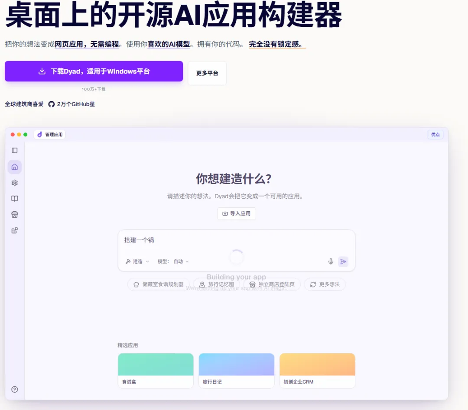Click the 100万+下载 caption
Screen dimensions: 468x410
[x=94, y=89]
